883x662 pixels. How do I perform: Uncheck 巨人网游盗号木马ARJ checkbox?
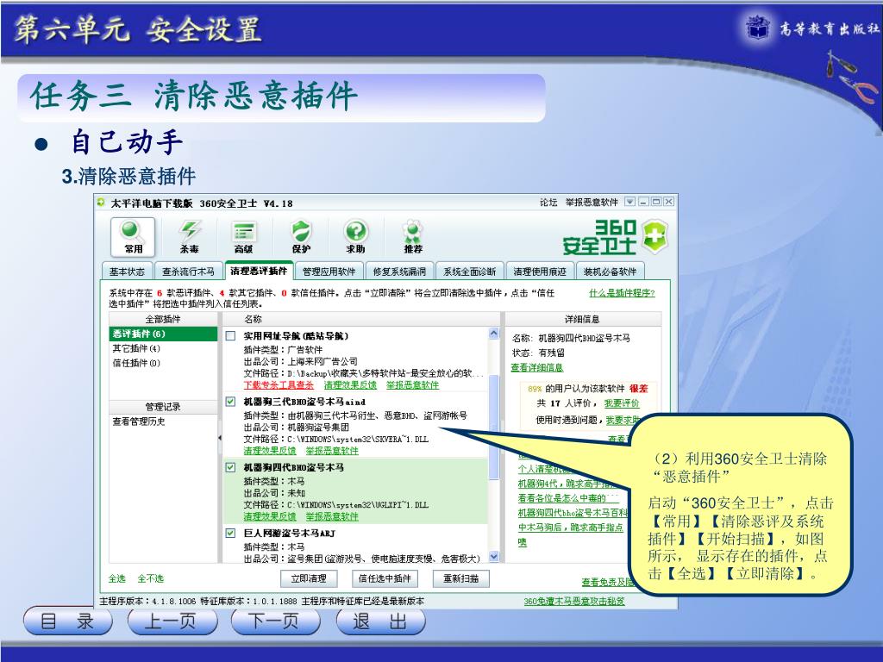click(x=230, y=533)
